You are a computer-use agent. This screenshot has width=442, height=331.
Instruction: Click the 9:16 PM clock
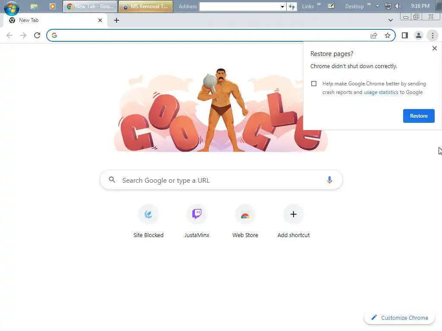[420, 6]
